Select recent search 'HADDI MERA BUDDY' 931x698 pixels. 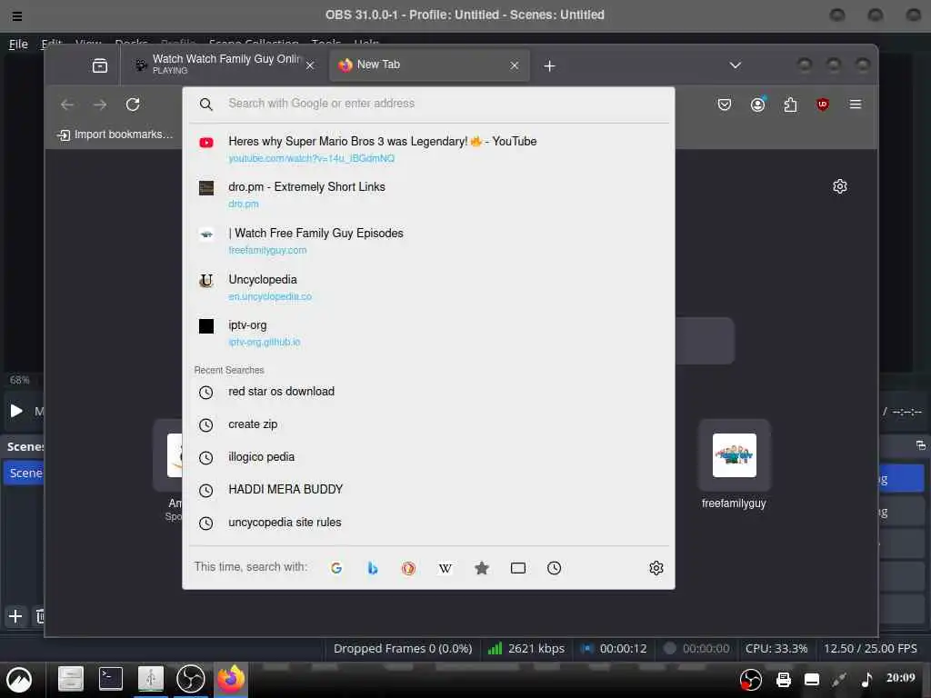429,490
